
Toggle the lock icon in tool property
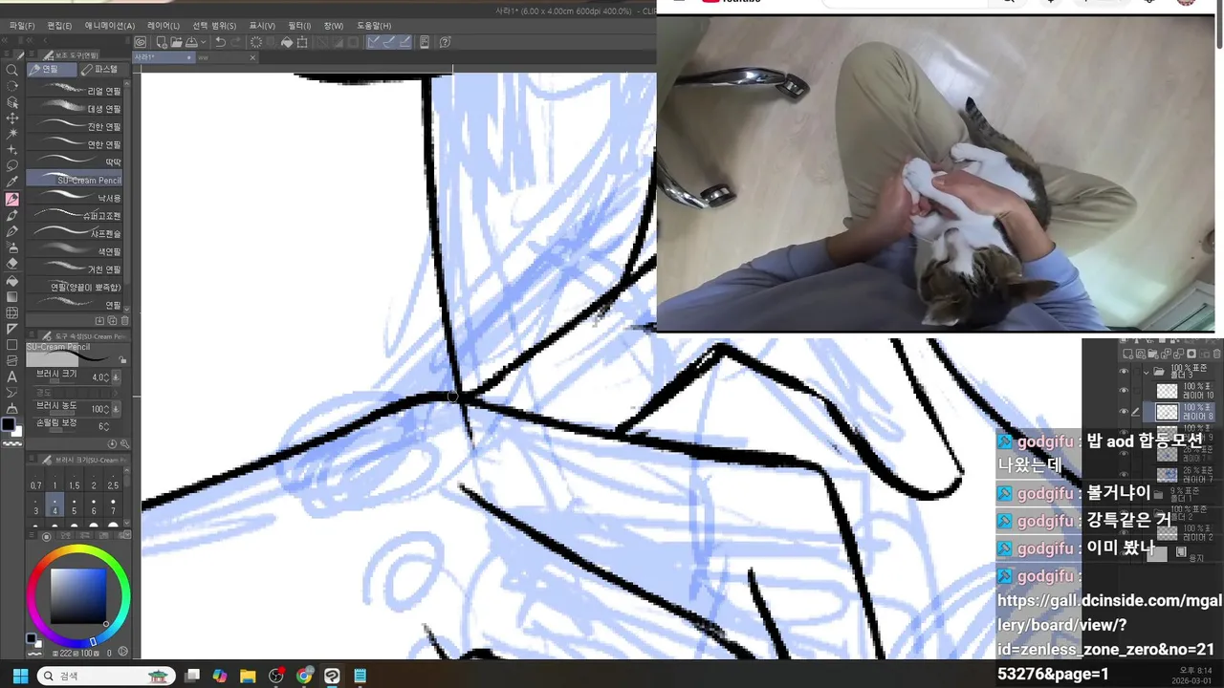(122, 359)
